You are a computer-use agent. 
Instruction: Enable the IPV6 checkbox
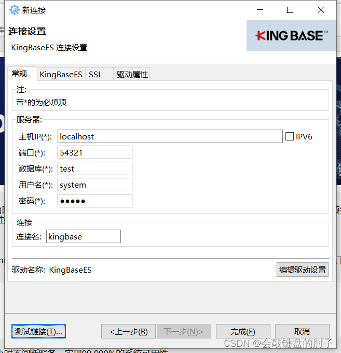coord(290,136)
